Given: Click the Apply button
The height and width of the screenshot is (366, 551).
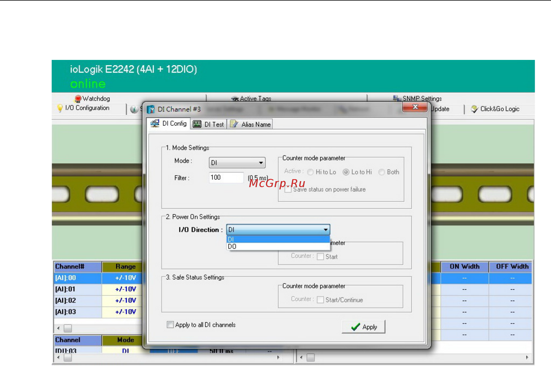Looking at the screenshot, I should pos(363,327).
